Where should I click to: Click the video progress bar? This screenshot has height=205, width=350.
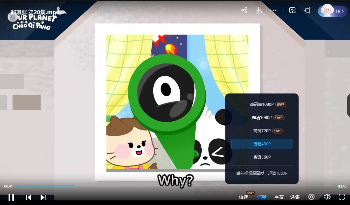click(x=175, y=186)
